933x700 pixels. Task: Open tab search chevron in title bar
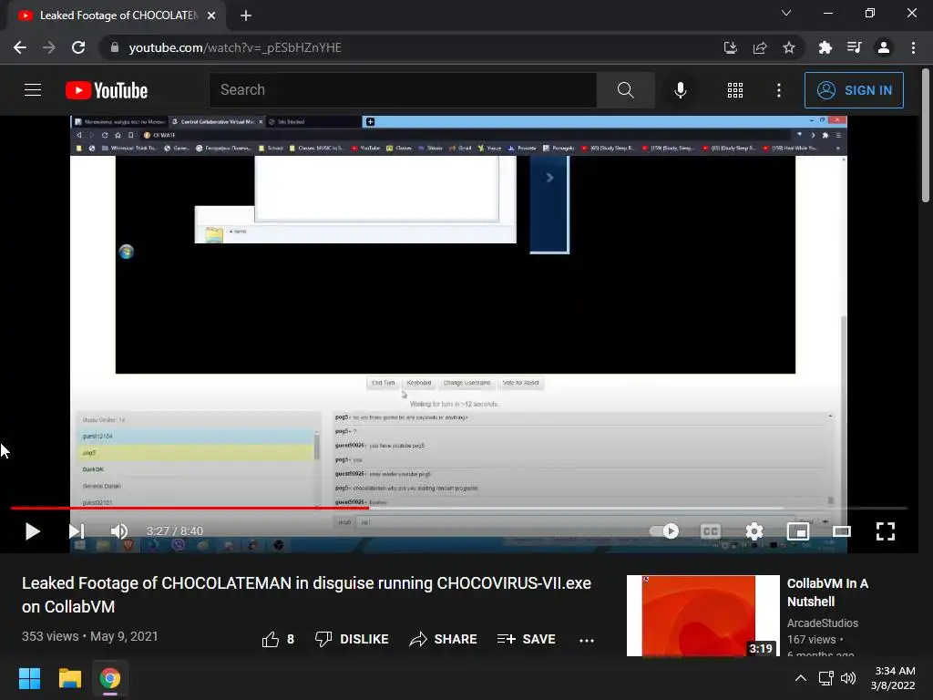(786, 13)
